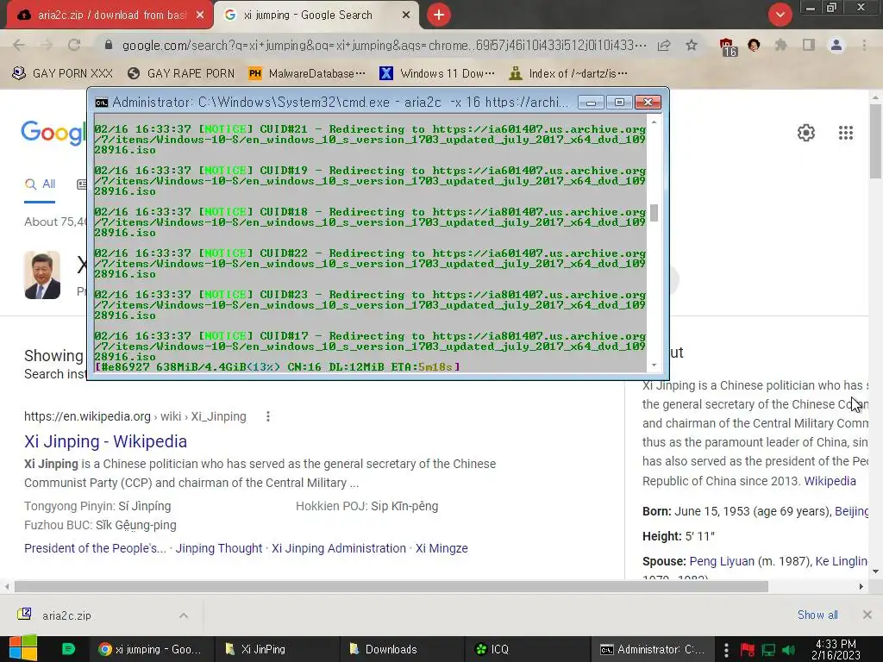Screen dimensions: 883x662
Task: Click browser page horizontal scrollbar
Action: (391, 586)
